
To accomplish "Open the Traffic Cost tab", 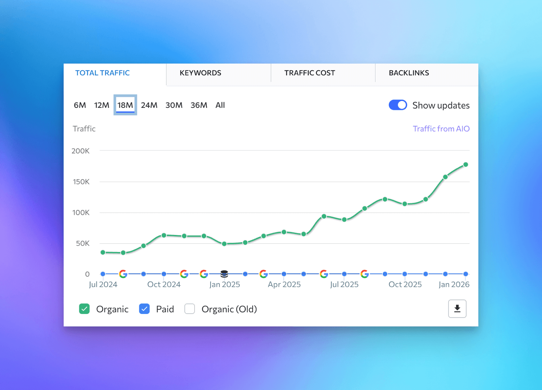I will tap(310, 73).
